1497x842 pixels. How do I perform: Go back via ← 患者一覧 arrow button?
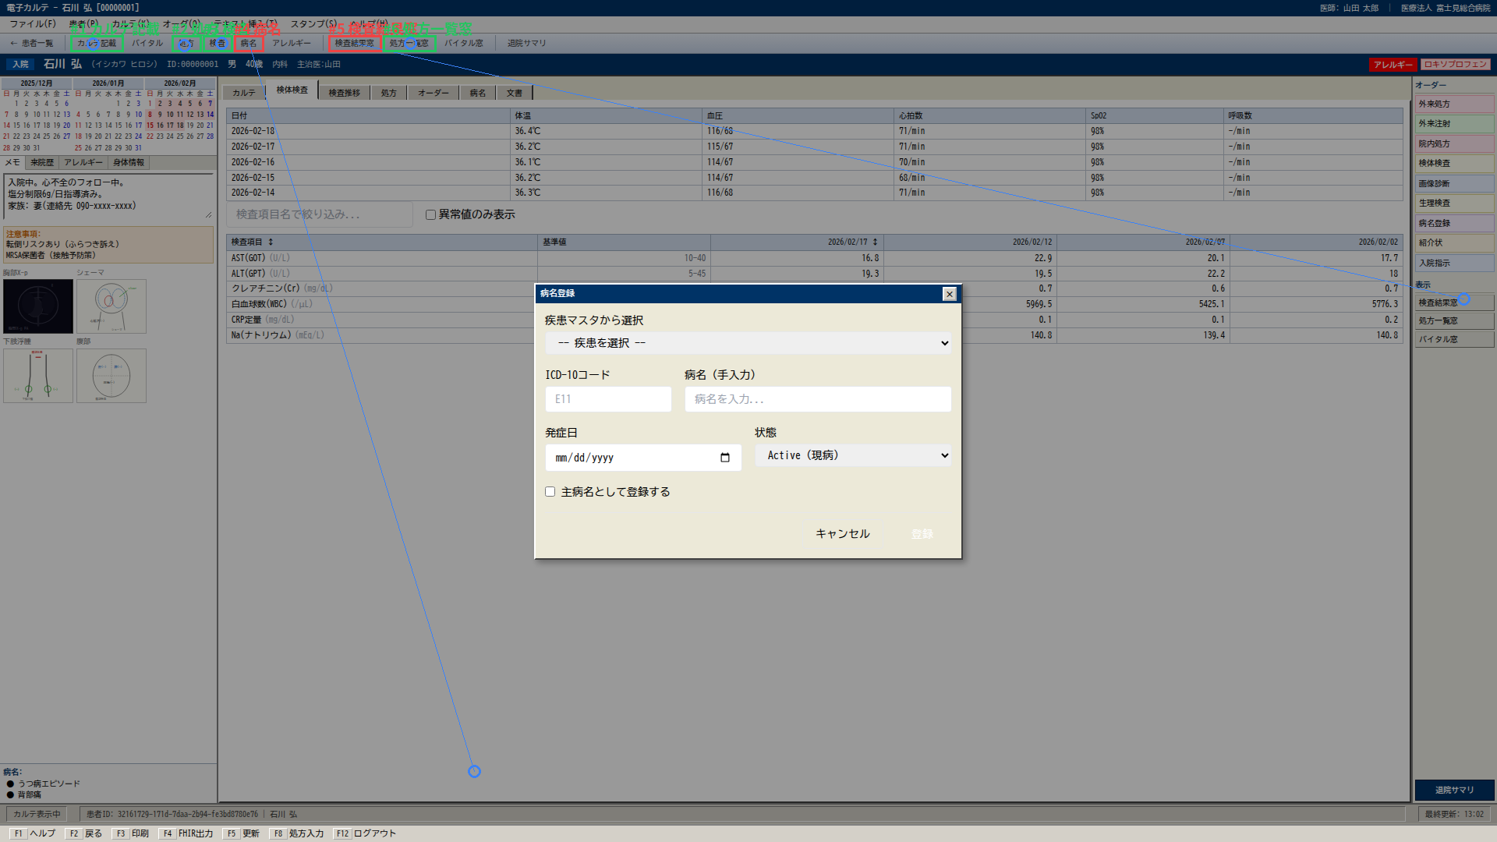tap(32, 44)
